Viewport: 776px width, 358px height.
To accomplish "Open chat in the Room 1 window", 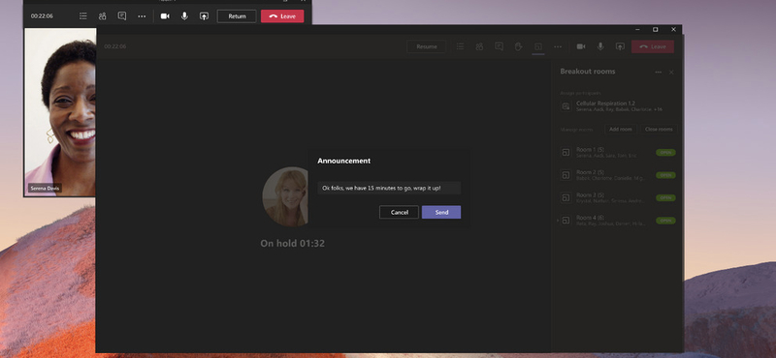I will pos(122,16).
